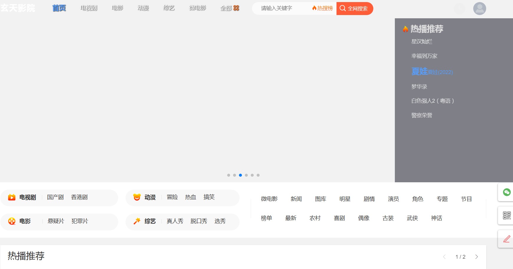The width and height of the screenshot is (513, 269).
Task: Open 梦华录 in hot list
Action: [x=419, y=87]
